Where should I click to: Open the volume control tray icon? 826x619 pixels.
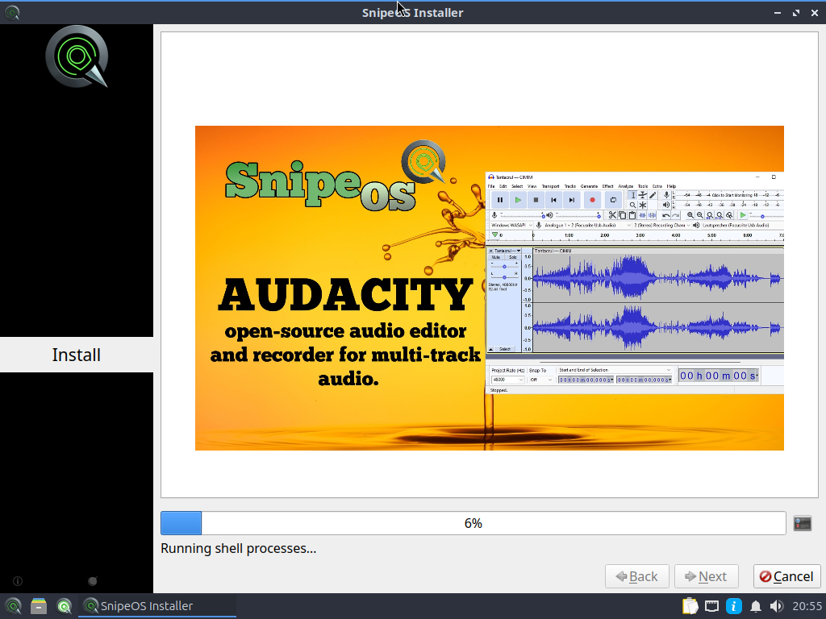(777, 606)
